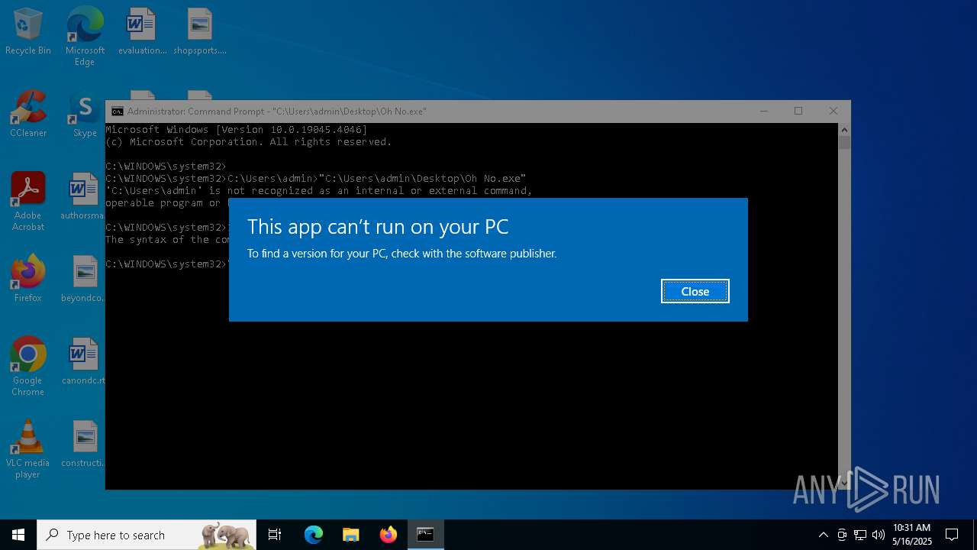Viewport: 977px width, 550px height.
Task: Open the clock showing 10:31 AM
Action: point(911,535)
